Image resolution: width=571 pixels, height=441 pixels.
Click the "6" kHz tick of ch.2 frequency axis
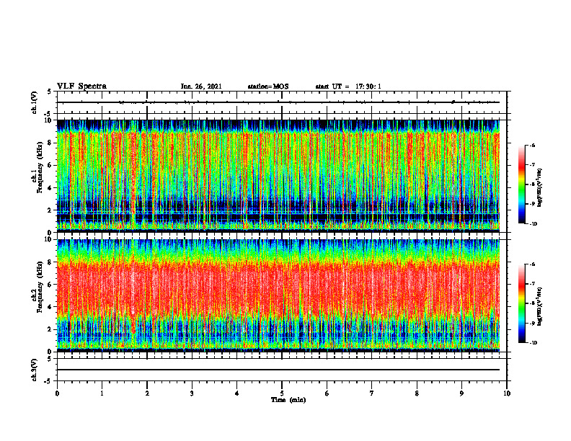(50, 285)
